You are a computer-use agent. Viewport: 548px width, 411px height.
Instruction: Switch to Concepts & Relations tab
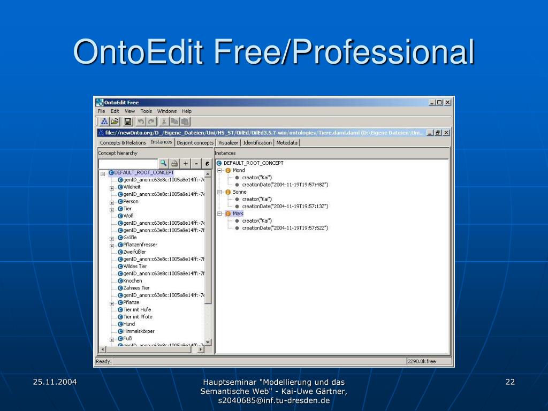click(x=123, y=142)
